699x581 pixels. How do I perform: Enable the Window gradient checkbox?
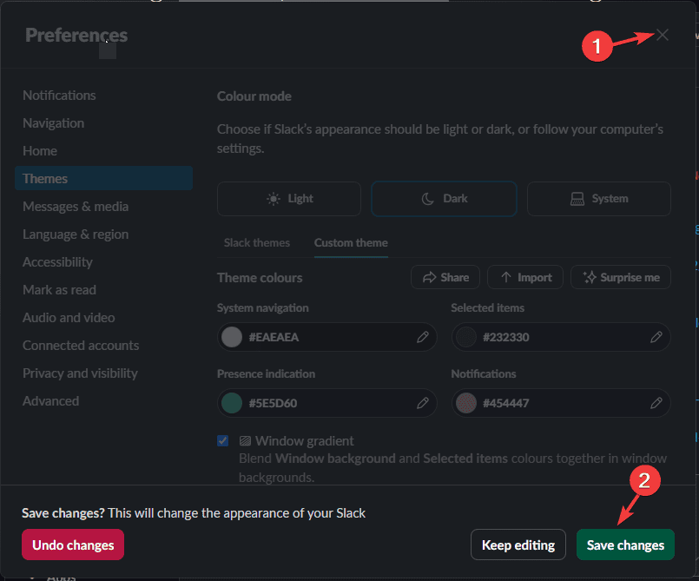pyautogui.click(x=223, y=440)
